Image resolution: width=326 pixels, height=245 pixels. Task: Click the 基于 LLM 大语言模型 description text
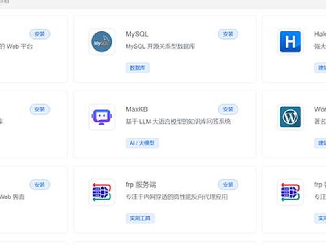(178, 121)
